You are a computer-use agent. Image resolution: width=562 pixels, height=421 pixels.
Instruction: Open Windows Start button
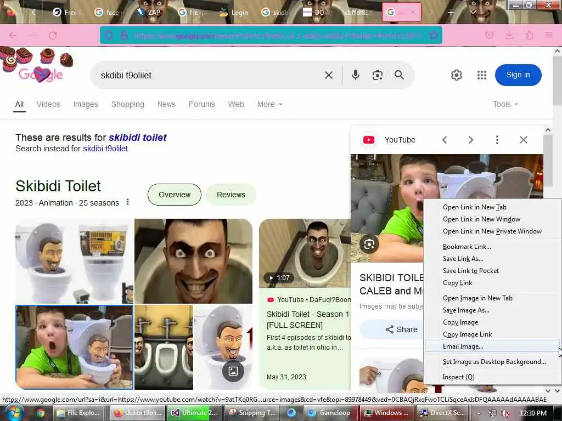[14, 413]
